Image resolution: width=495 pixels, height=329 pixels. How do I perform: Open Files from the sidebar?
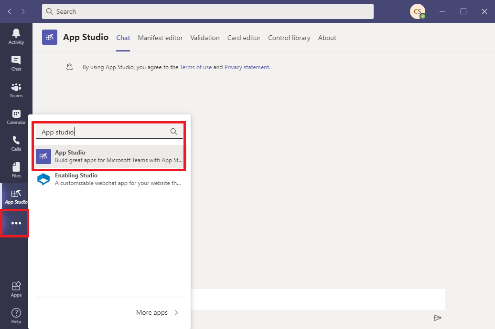[16, 171]
